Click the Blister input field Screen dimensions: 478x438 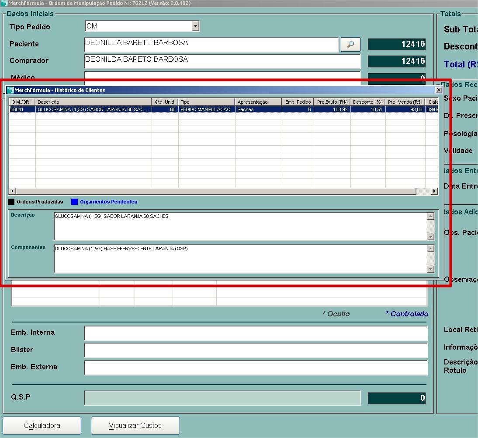pos(256,350)
